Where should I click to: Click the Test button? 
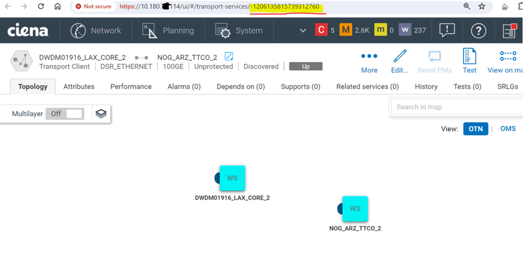[x=470, y=62]
